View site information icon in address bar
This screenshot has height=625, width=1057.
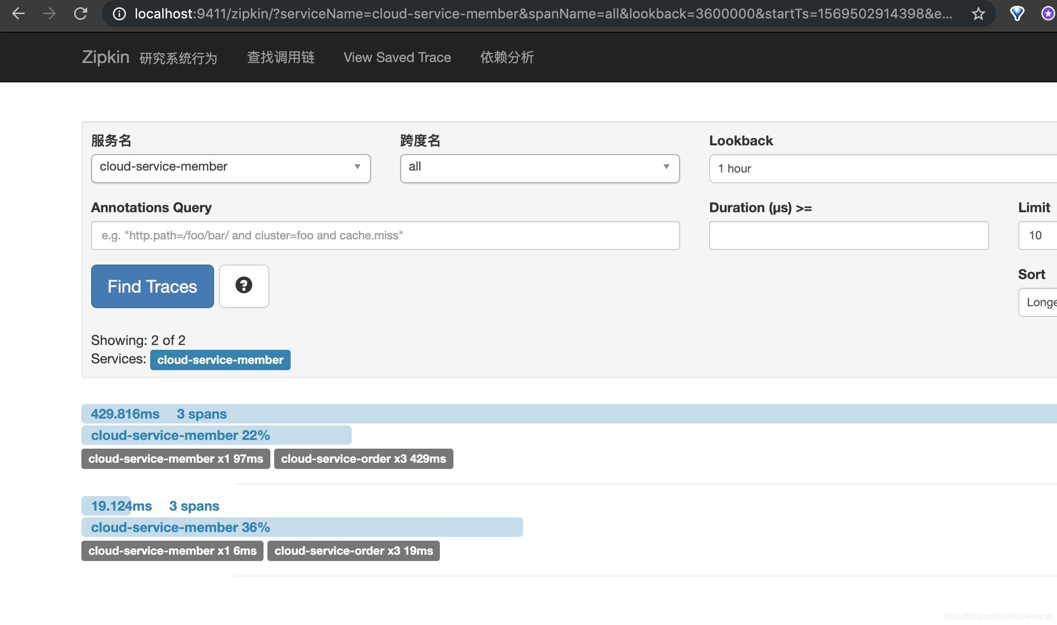coord(119,14)
